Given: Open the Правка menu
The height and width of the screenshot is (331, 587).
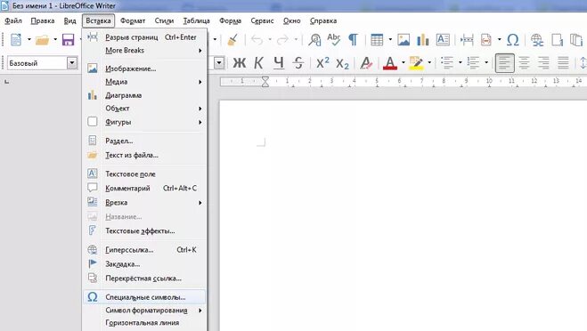Looking at the screenshot, I should click(x=43, y=20).
